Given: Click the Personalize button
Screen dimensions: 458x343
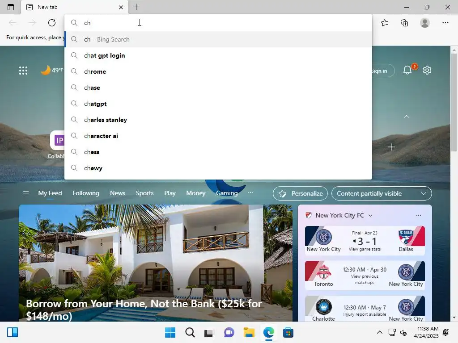Looking at the screenshot, I should [300, 193].
